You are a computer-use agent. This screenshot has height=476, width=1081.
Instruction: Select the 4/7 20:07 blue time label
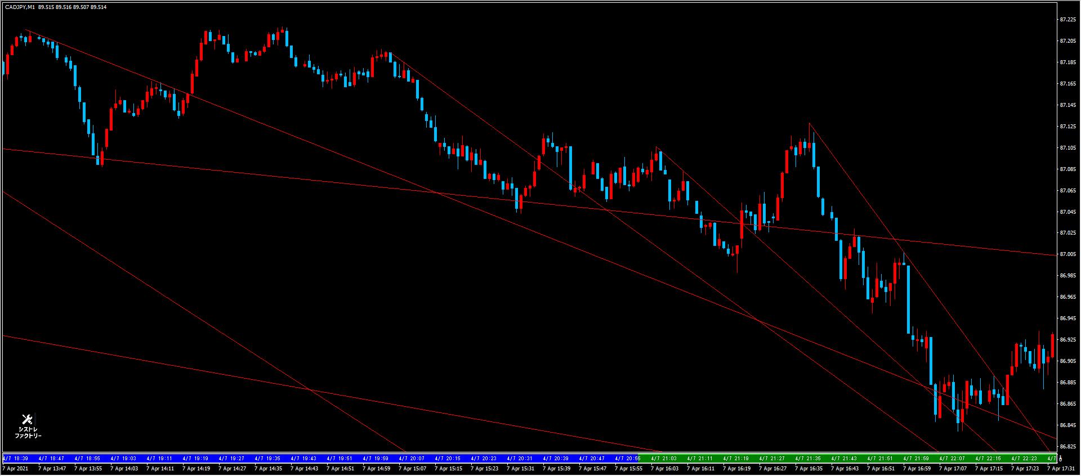click(412, 459)
